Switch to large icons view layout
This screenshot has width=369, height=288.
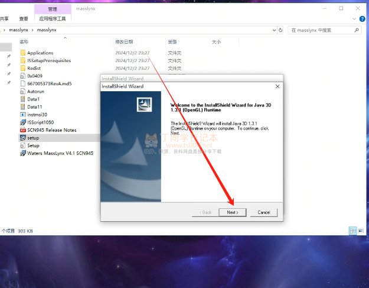pos(361,231)
